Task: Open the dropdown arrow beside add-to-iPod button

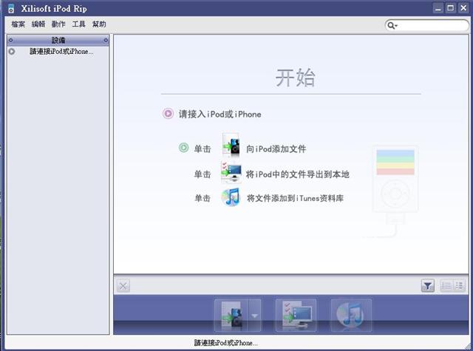Action: click(x=255, y=316)
